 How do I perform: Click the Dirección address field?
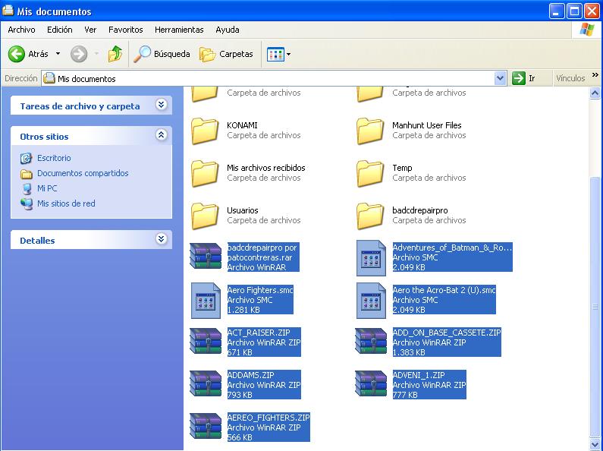click(268, 78)
